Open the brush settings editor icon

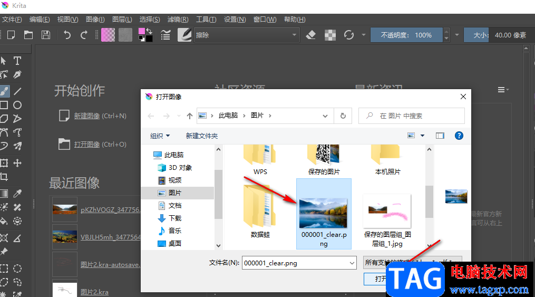(166, 35)
